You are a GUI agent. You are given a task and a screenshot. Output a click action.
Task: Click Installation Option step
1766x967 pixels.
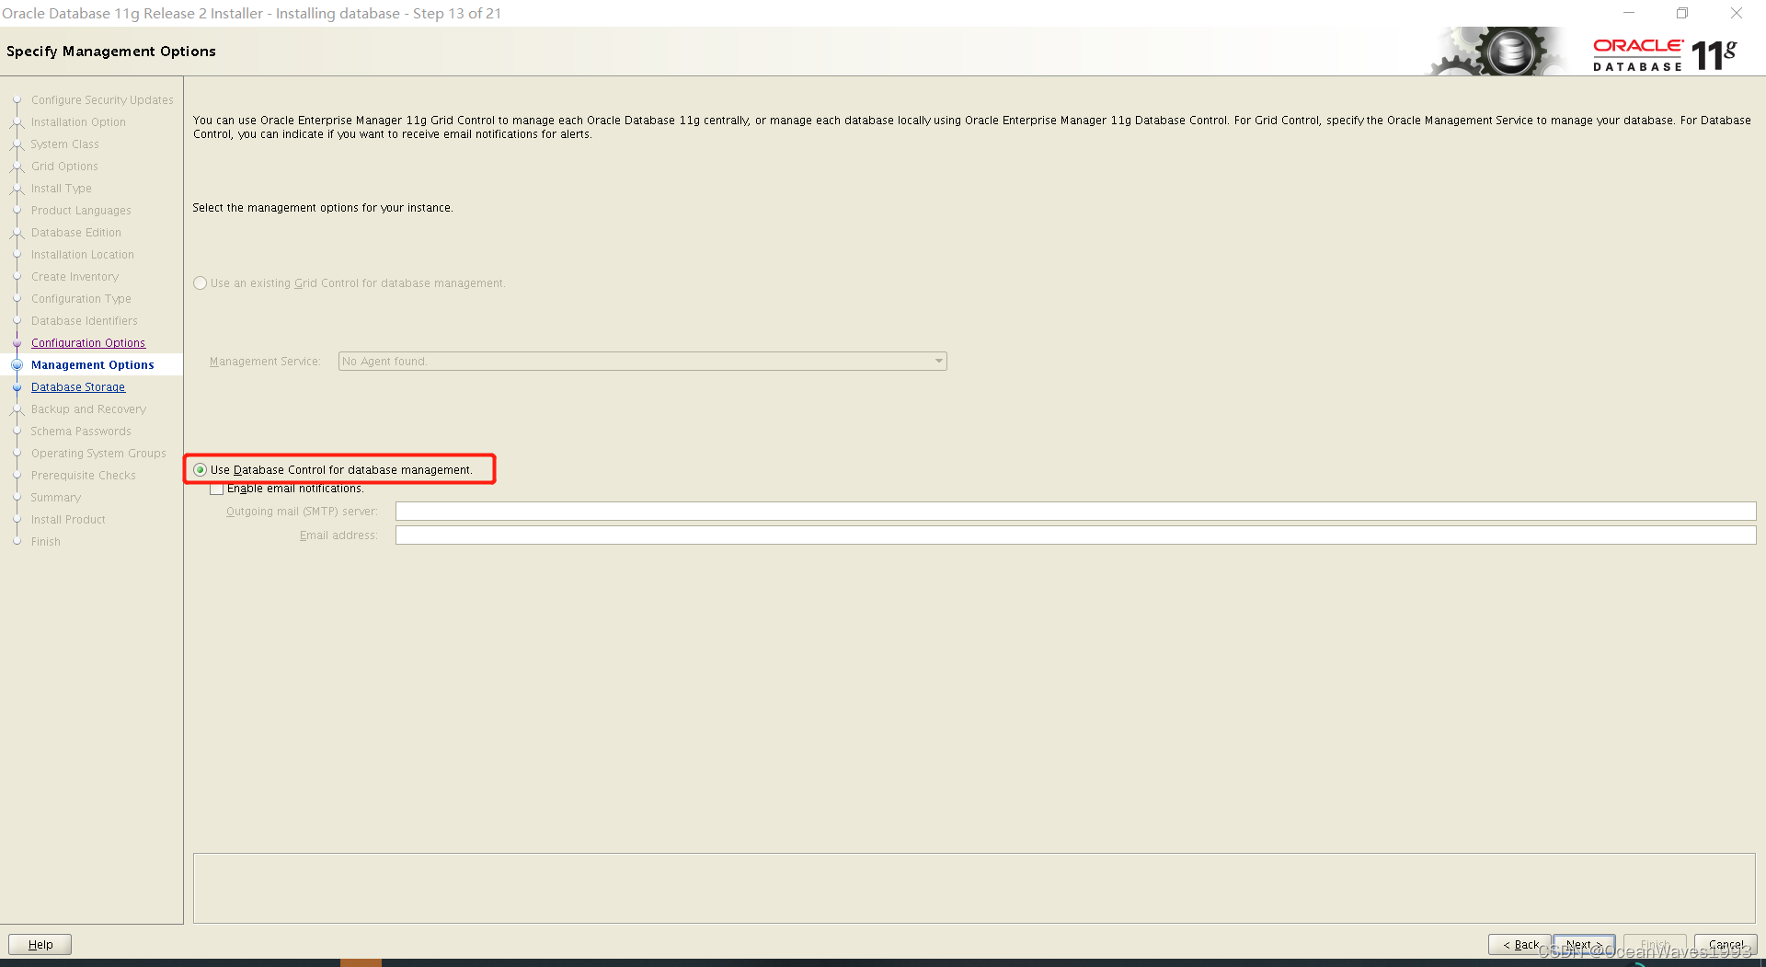78,122
